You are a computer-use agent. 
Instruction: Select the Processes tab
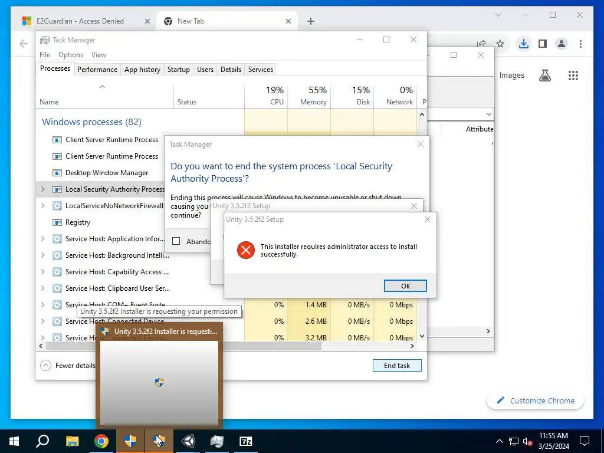tap(55, 68)
